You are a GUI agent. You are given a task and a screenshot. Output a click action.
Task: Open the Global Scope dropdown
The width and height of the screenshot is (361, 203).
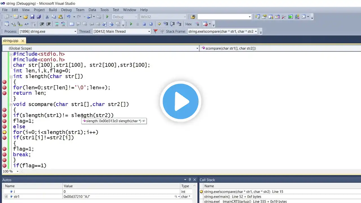(x=100, y=48)
